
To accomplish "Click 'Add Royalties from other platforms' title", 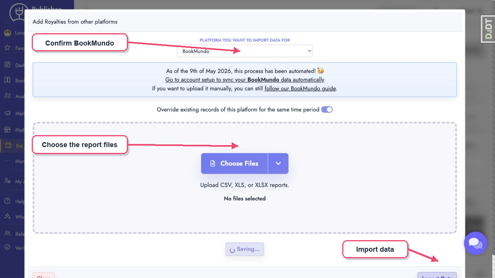I will (75, 22).
